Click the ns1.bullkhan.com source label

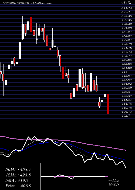tap(41, 3)
